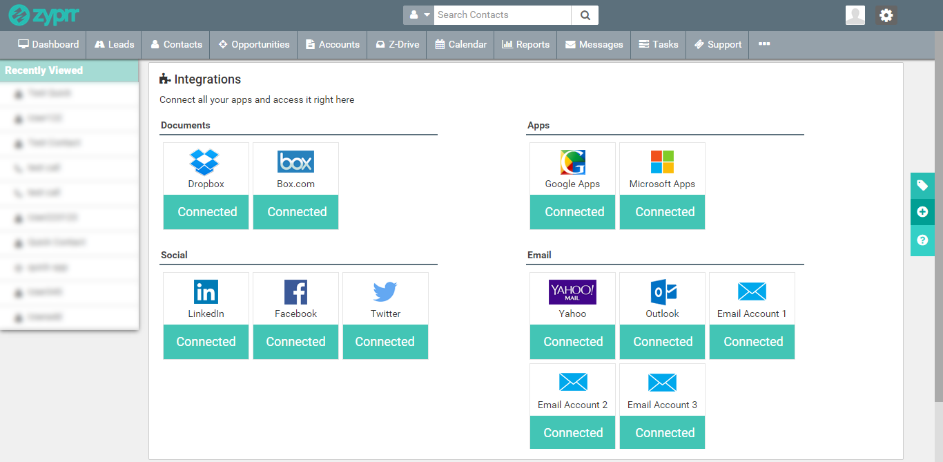Select the Google Apps icon
Screen dimensions: 943x462
572,162
